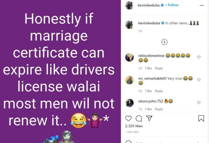Reply to nikkyshineshine's comment

pos(159,68)
